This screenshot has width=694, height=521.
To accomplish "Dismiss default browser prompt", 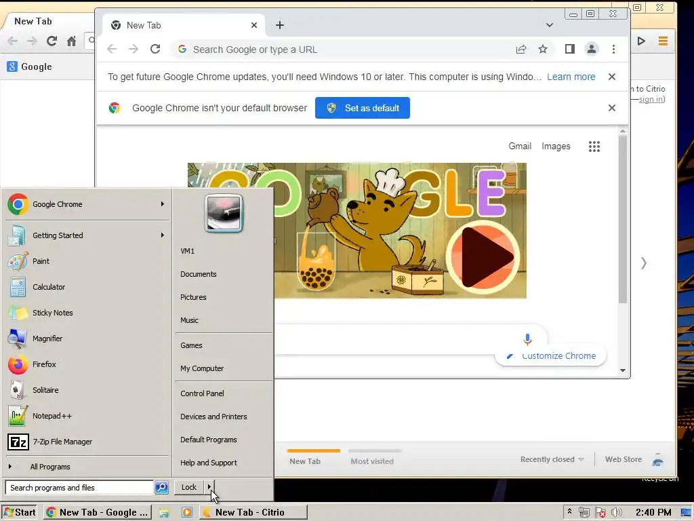I will click(612, 108).
